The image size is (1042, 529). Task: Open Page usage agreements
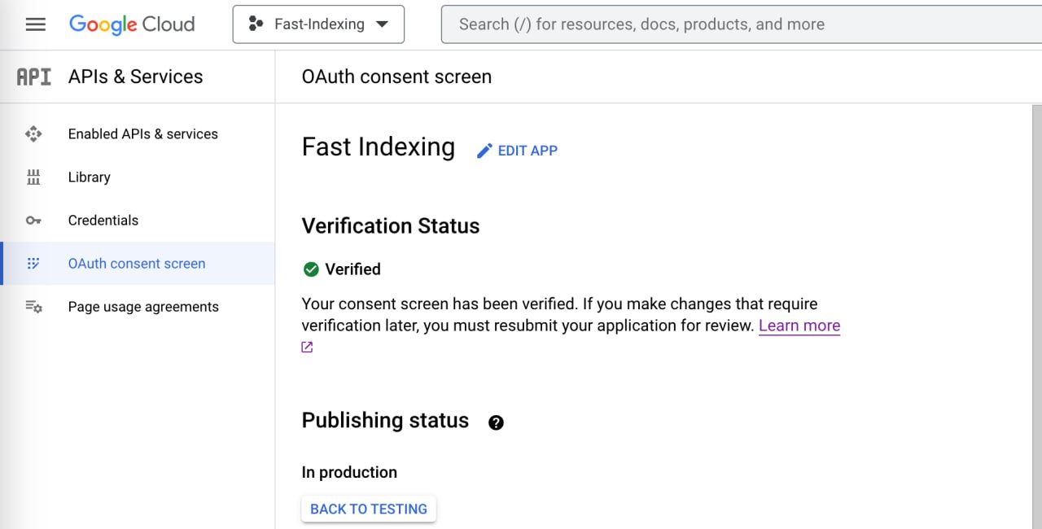(143, 307)
